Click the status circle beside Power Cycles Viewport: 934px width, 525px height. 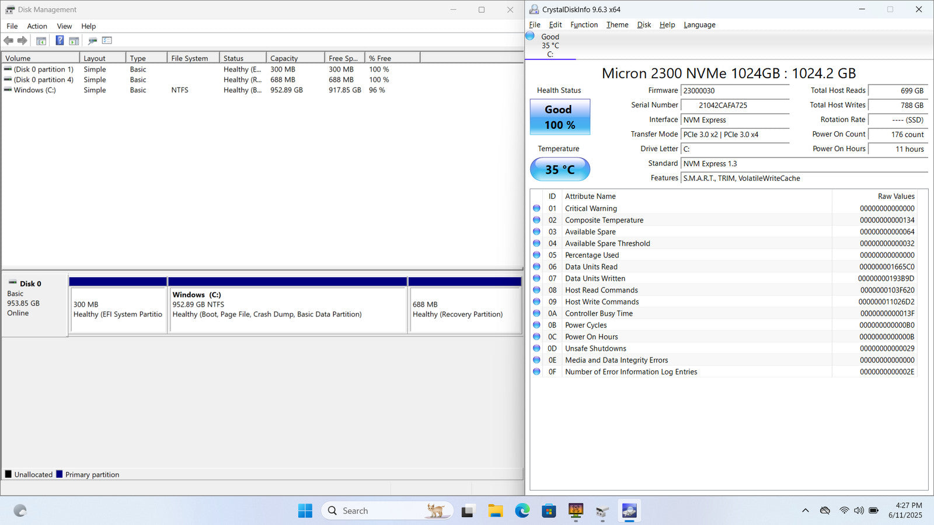[536, 325]
